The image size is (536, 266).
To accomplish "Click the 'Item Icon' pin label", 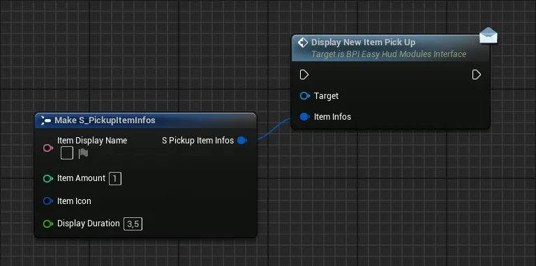I will tap(74, 201).
